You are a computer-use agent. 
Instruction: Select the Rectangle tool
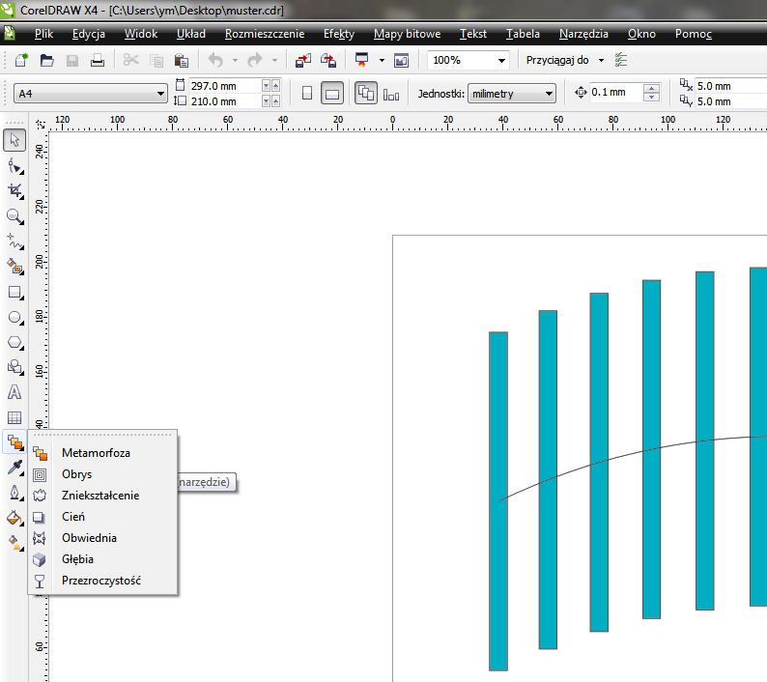[14, 292]
